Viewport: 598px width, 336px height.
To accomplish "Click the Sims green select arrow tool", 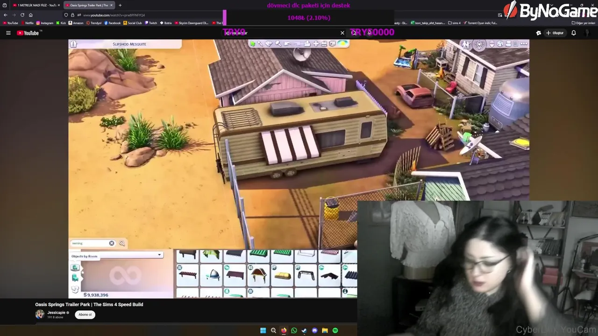I will pos(252,44).
